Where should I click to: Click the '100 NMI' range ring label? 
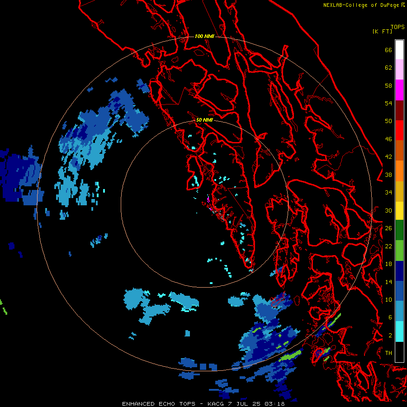(x=204, y=36)
